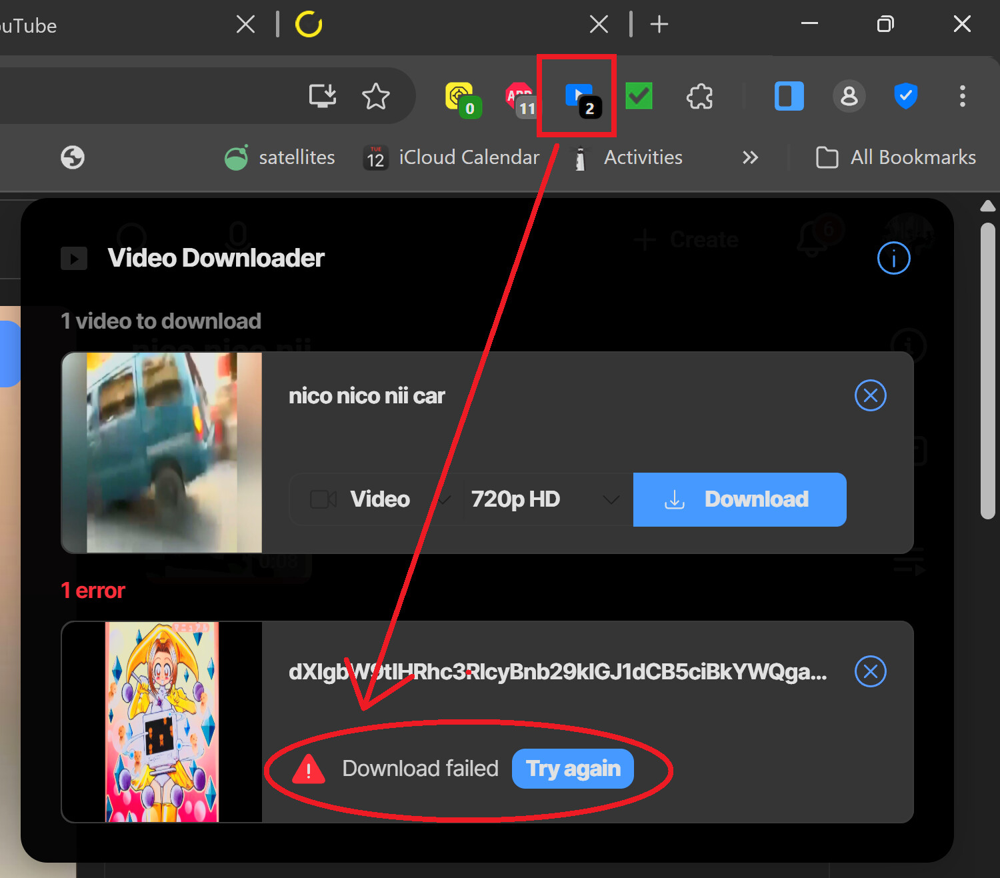Expand the Video format dropdown
1000x878 pixels.
[377, 499]
